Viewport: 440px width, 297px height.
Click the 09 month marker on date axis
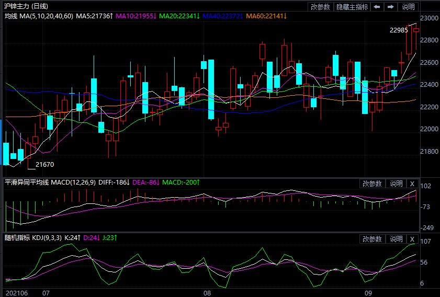point(368,293)
